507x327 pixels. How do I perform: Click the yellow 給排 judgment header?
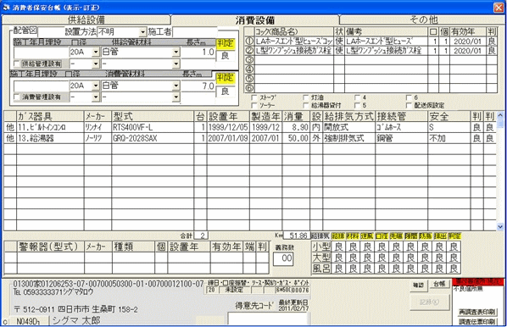[338, 236]
